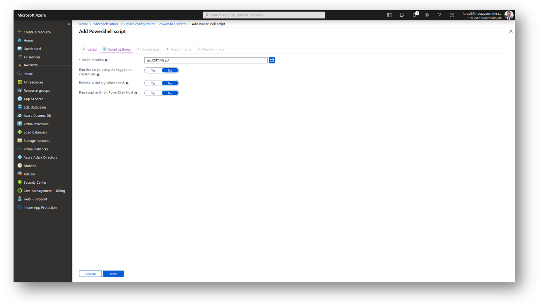Open Cloud Shell from the top bar

(x=389, y=15)
